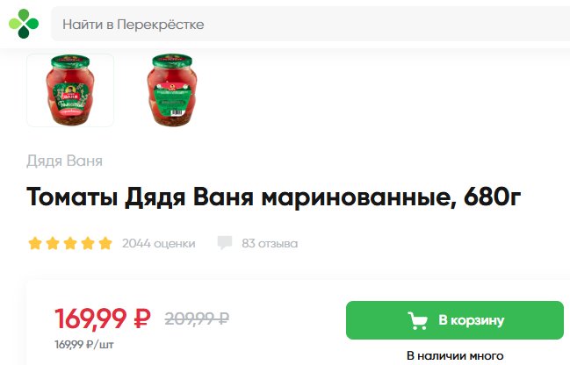Focus the 'Найти в Перекрёстке' search field
This screenshot has height=365, width=570.
click(310, 24)
